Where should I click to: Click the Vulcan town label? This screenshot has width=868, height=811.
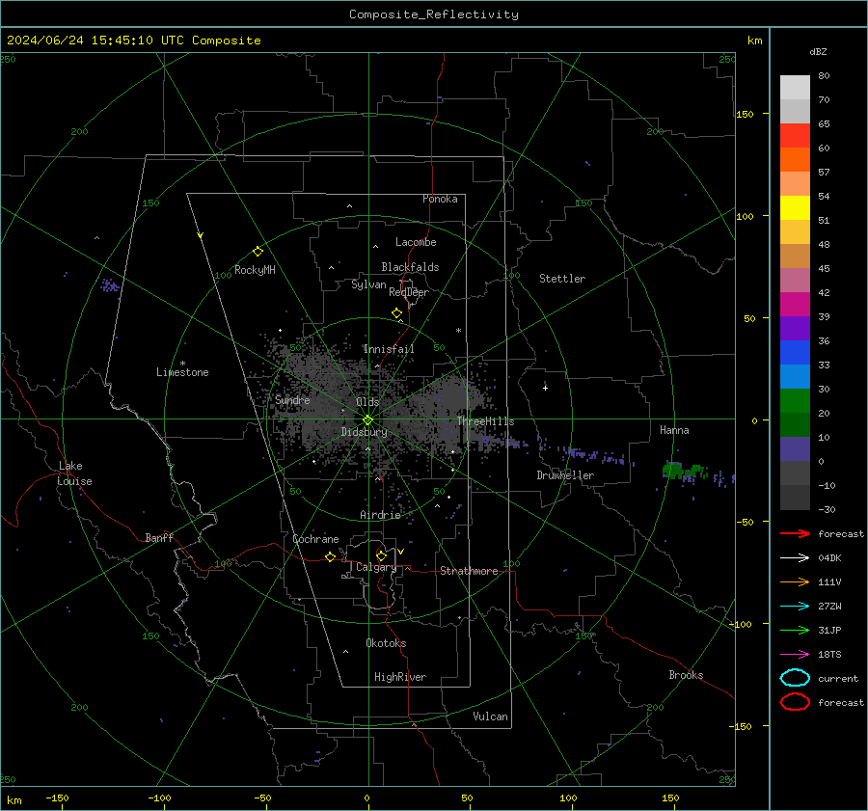click(x=490, y=716)
